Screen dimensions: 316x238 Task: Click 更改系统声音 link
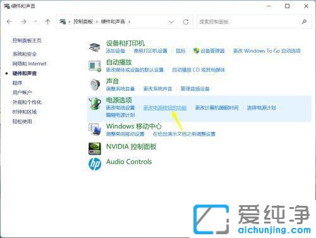(x=157, y=88)
